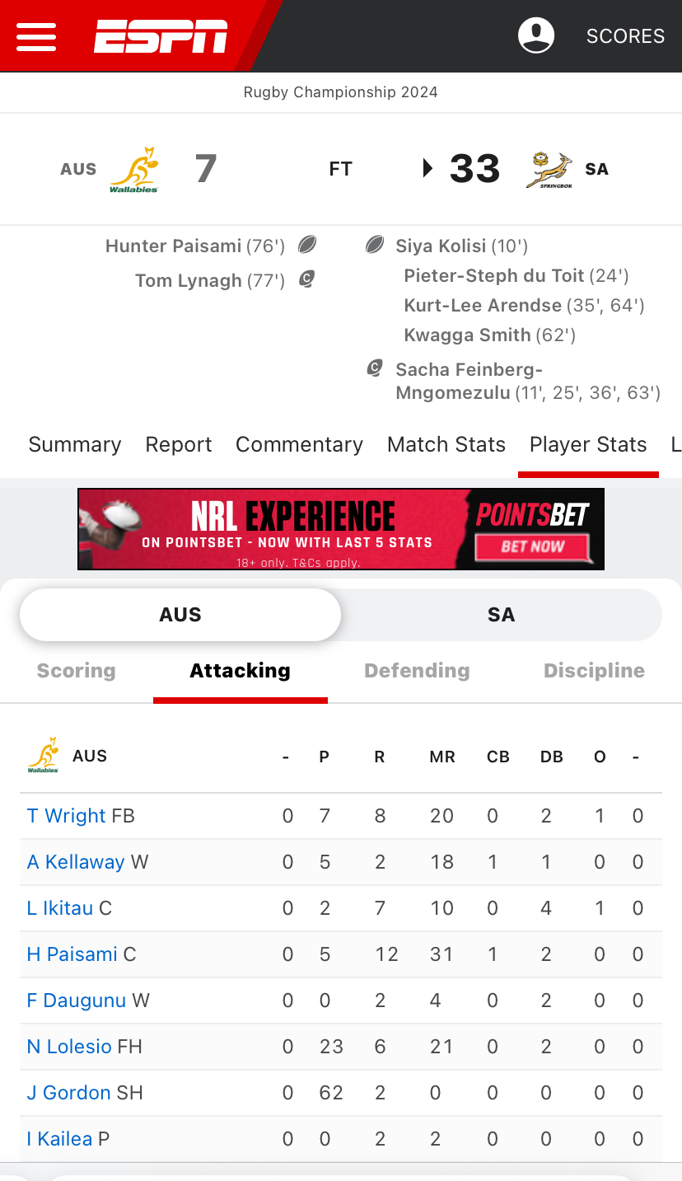Viewport: 682px width, 1181px height.
Task: Select the AUS team toggle
Action: click(x=180, y=615)
